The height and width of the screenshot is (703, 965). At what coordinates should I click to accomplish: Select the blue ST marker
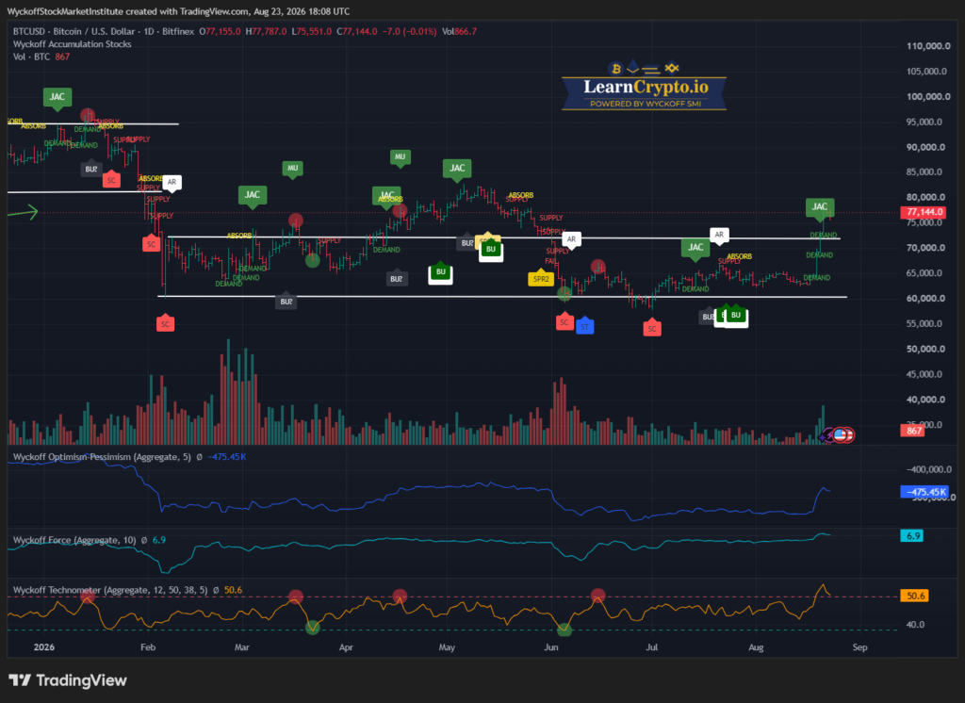(x=584, y=326)
